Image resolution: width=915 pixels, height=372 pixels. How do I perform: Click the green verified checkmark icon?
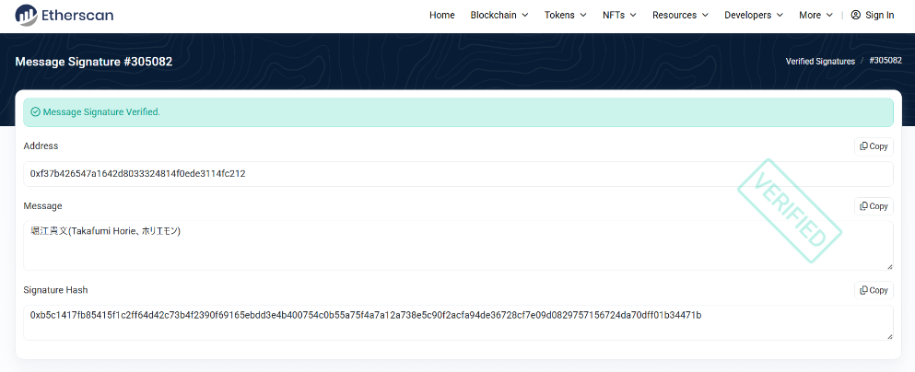35,112
